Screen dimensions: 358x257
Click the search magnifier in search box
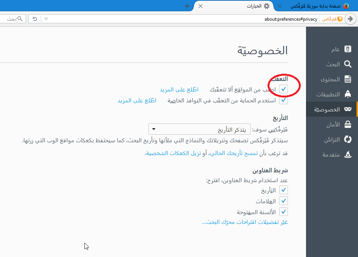point(20,19)
